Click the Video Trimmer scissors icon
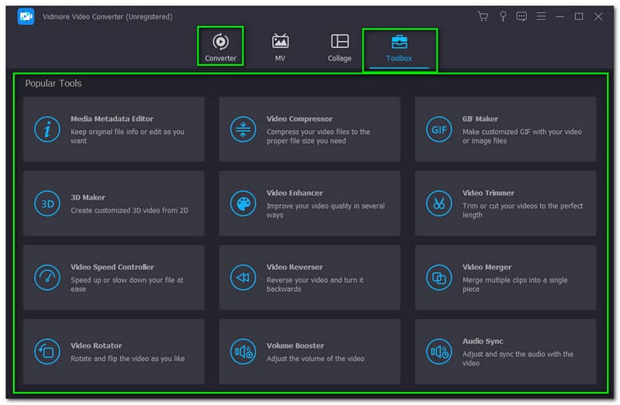Viewport: 620px width, 405px height. pyautogui.click(x=439, y=204)
